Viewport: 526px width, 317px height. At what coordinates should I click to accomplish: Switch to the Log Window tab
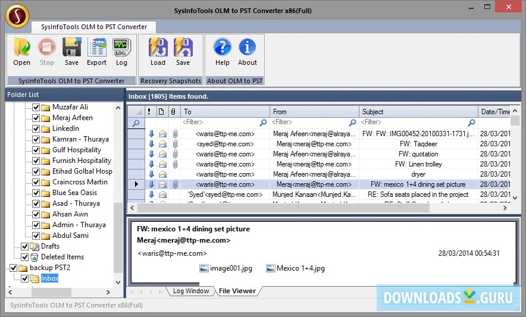[191, 291]
